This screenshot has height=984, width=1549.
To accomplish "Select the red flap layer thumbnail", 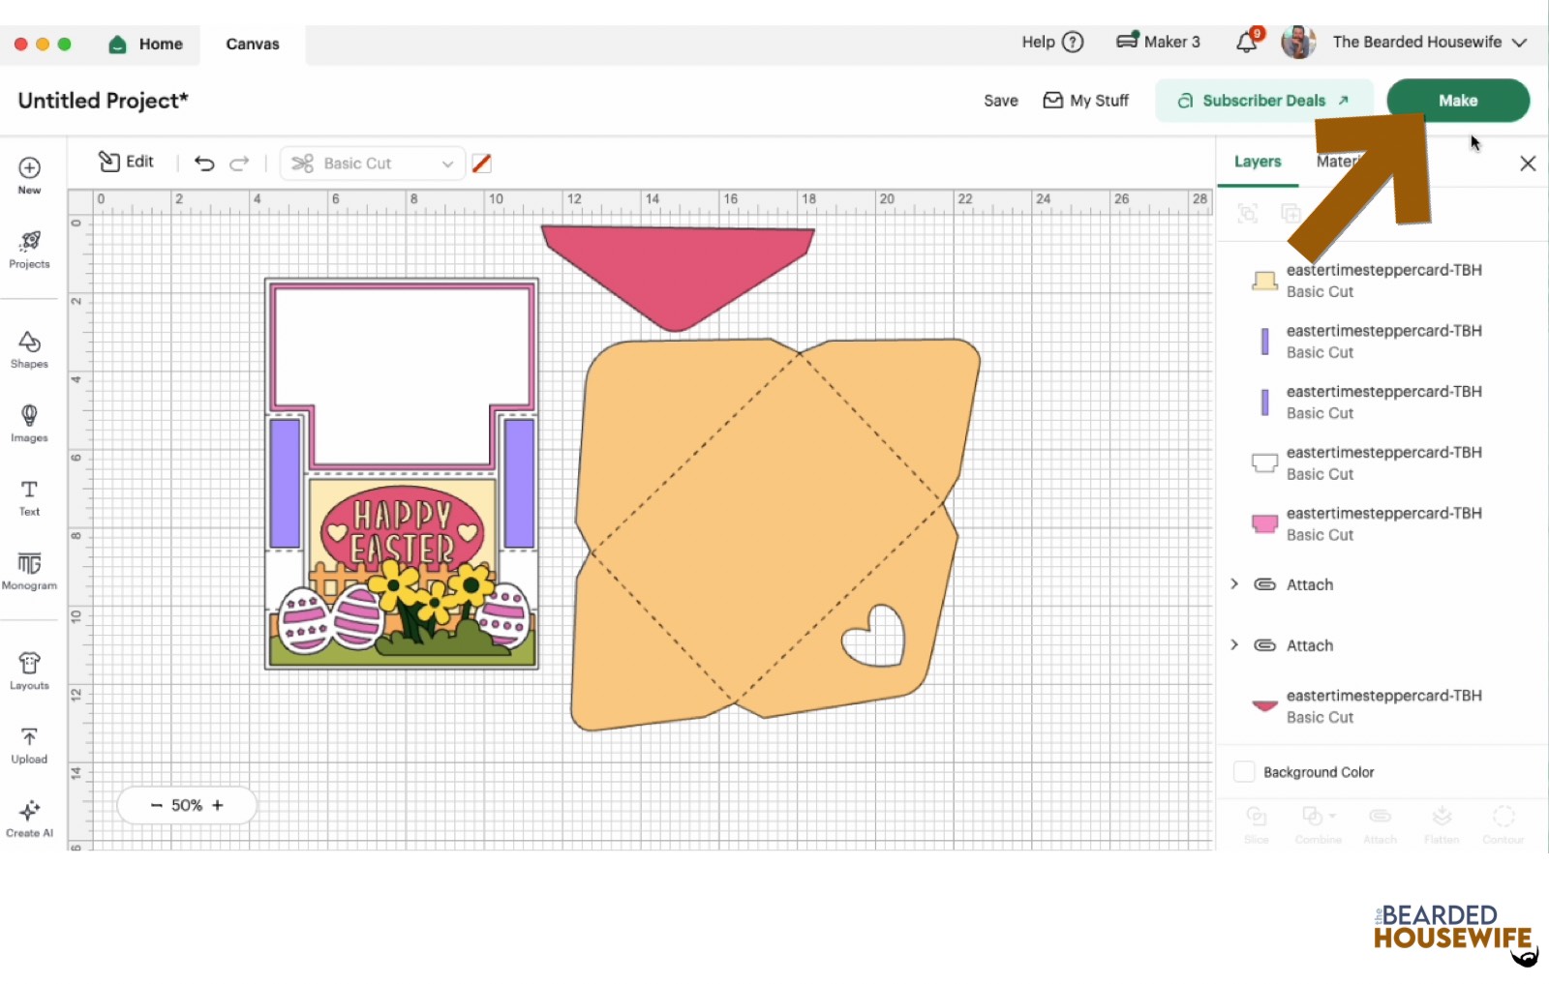I will point(1264,705).
